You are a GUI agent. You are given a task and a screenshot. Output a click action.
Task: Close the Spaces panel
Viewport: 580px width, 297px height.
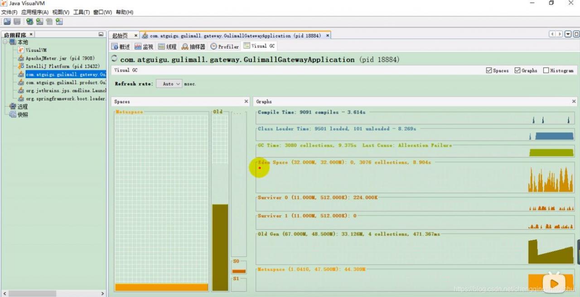pyautogui.click(x=246, y=101)
